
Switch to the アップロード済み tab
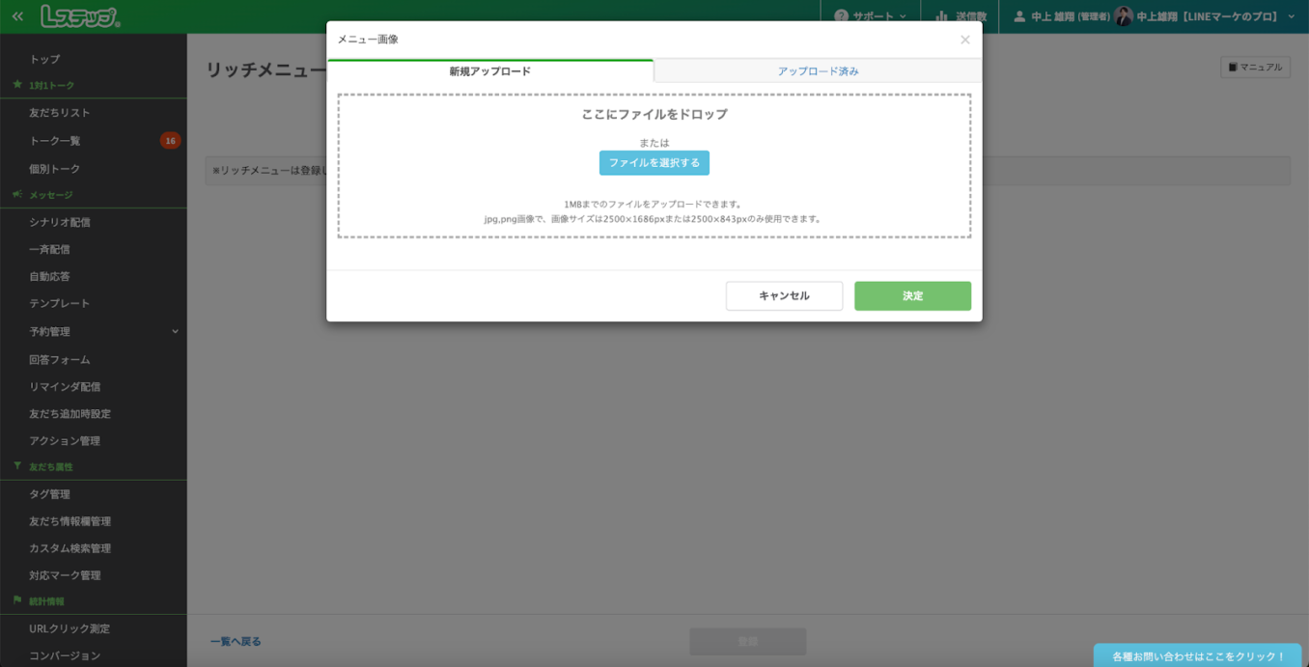818,70
